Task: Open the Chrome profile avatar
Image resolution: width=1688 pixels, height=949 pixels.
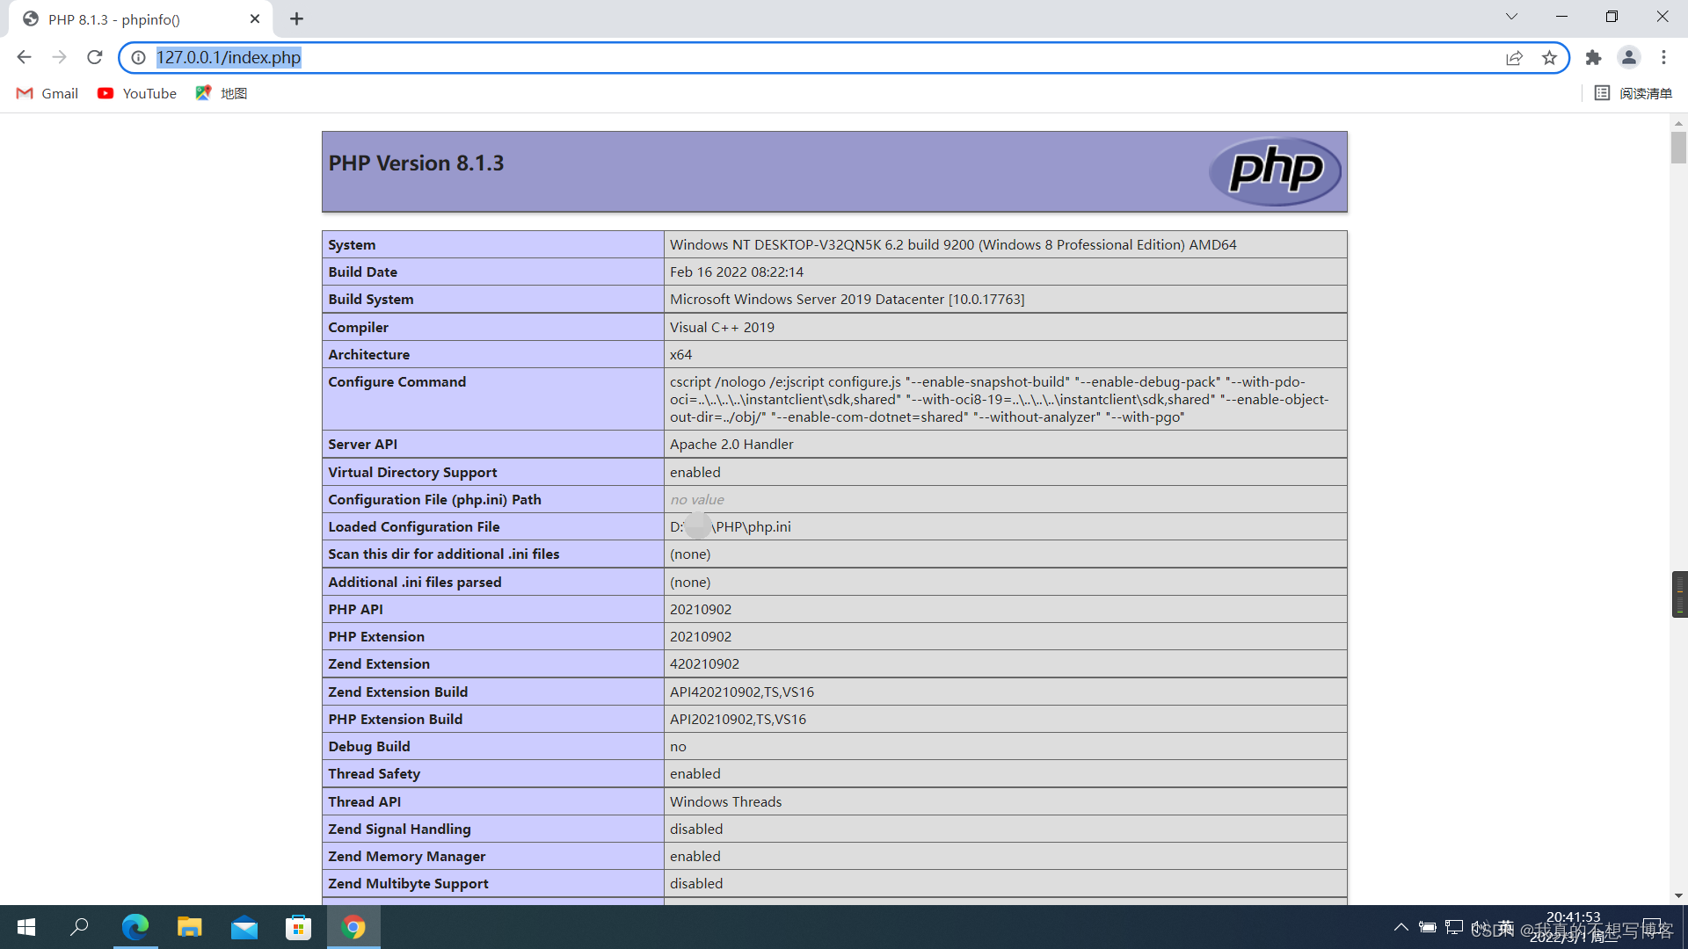Action: tap(1628, 57)
